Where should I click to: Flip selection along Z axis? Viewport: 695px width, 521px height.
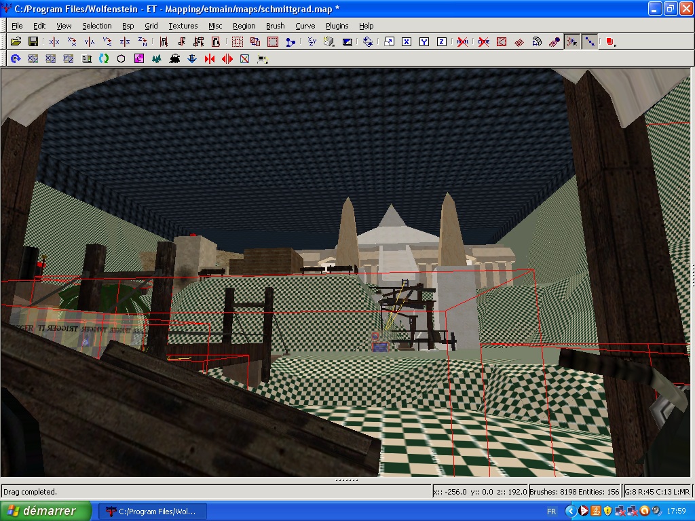click(x=125, y=41)
